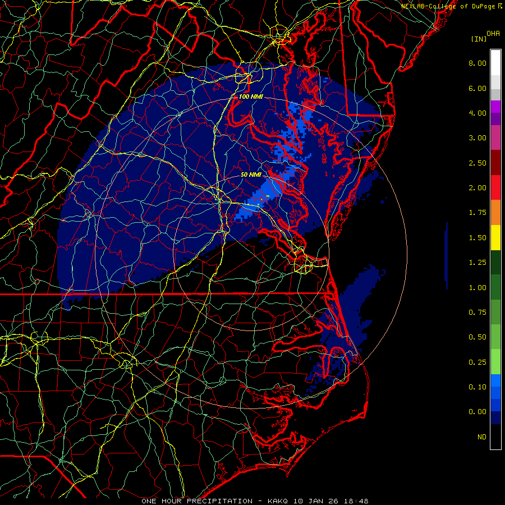Click the 1.75 legend value
The height and width of the screenshot is (505, 505).
[478, 213]
